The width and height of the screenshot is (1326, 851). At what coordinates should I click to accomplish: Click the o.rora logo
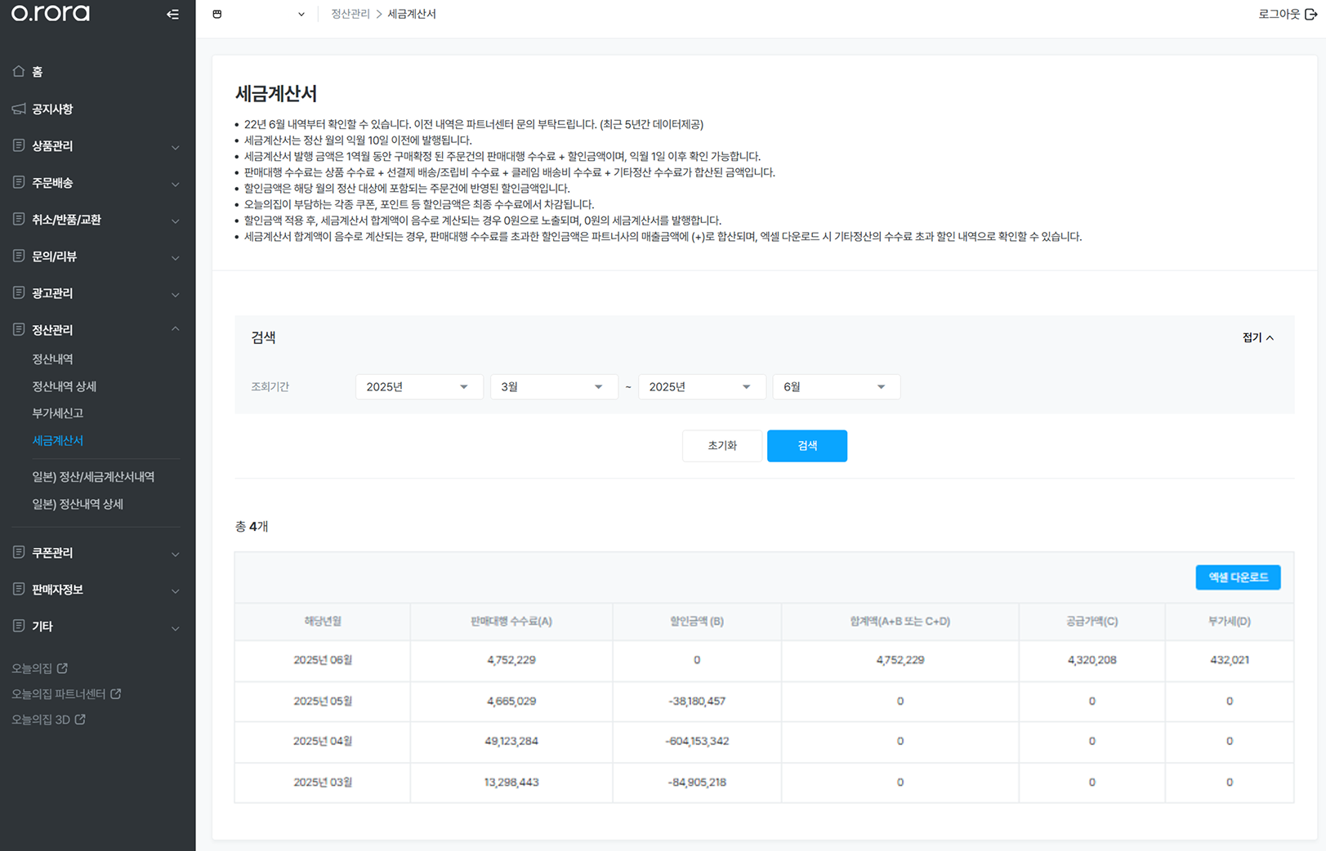[x=51, y=12]
